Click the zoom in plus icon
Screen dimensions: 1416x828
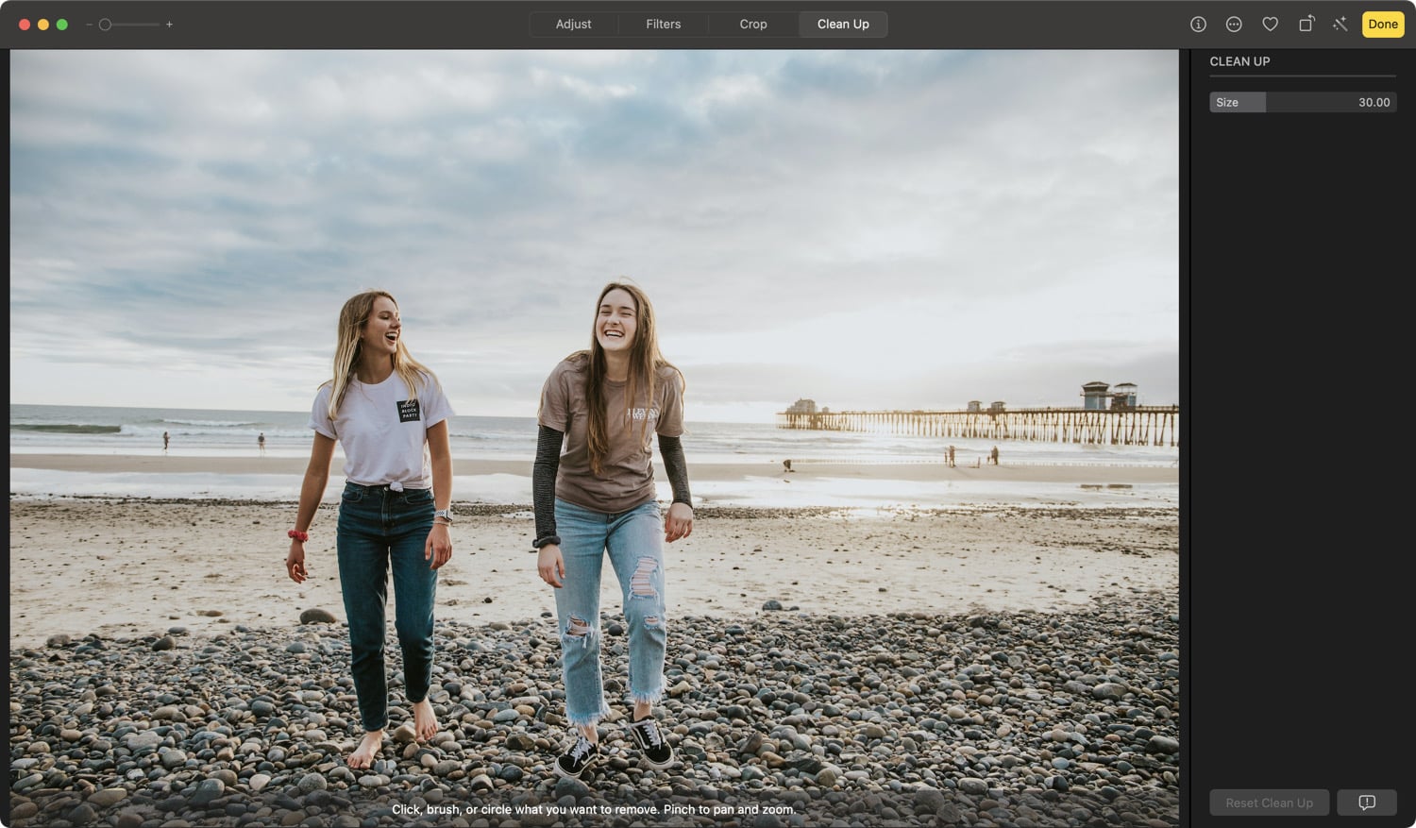[169, 25]
